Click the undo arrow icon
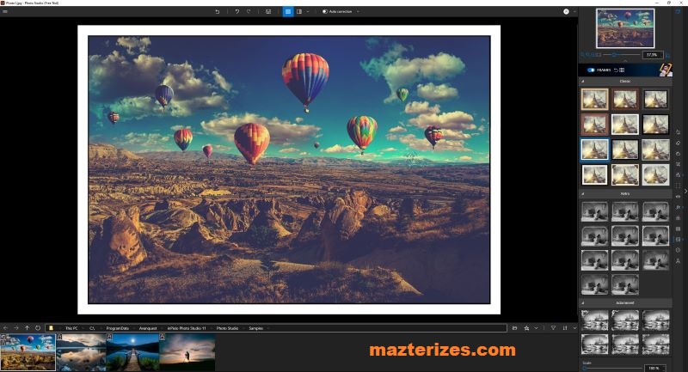The width and height of the screenshot is (688, 372). 237,12
